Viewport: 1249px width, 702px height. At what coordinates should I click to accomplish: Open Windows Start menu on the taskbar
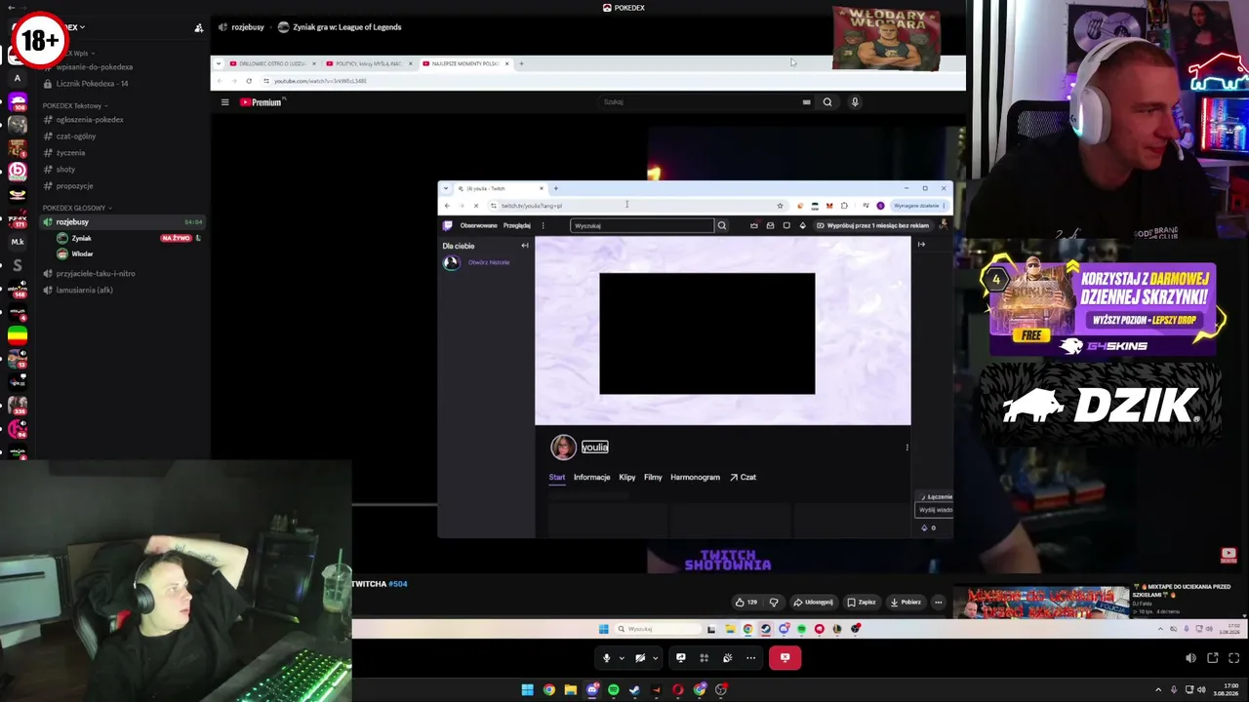pyautogui.click(x=527, y=690)
